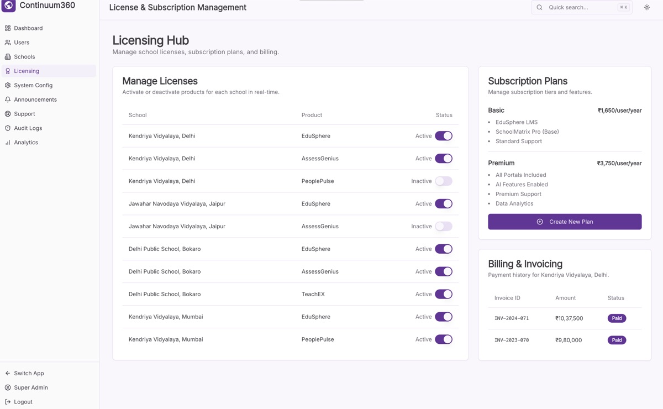Click the Schools building icon in sidebar

tap(8, 57)
